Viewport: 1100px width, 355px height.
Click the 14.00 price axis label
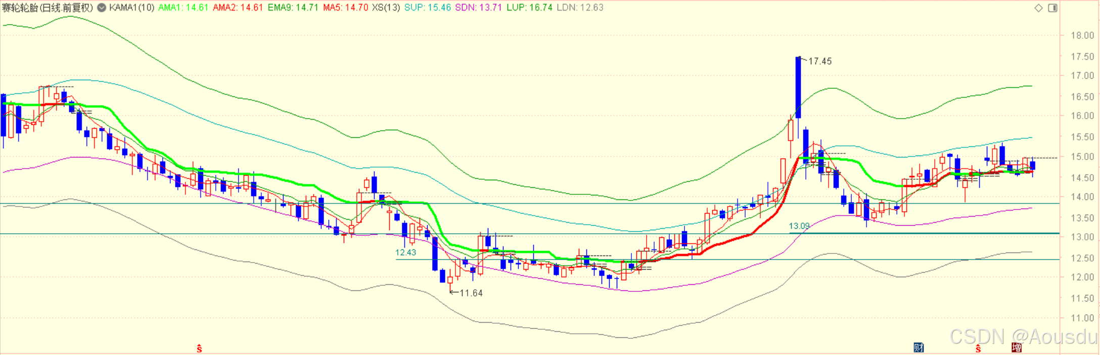coord(1082,197)
